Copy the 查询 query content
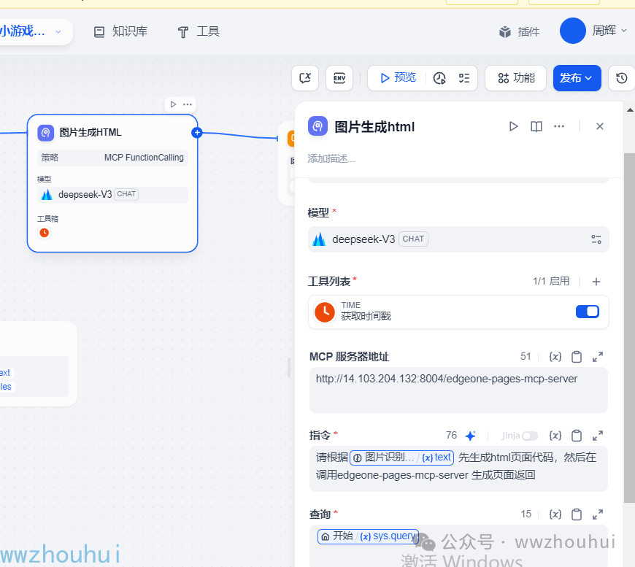Screen dimensions: 635x567 577,514
